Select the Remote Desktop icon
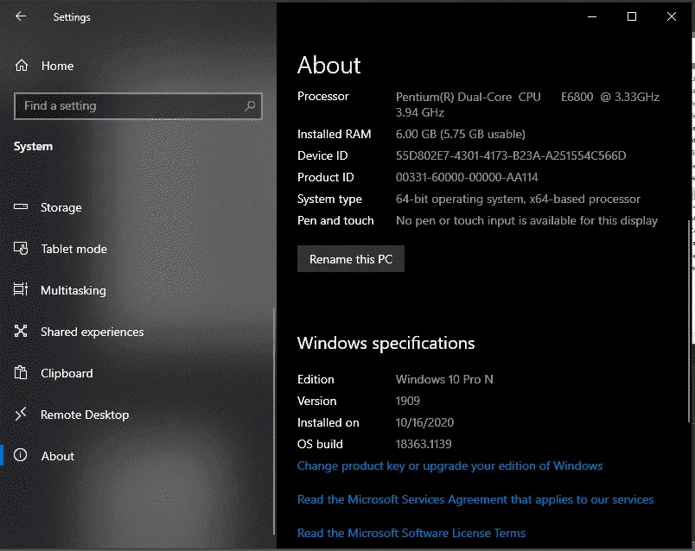The width and height of the screenshot is (695, 551). 21,415
